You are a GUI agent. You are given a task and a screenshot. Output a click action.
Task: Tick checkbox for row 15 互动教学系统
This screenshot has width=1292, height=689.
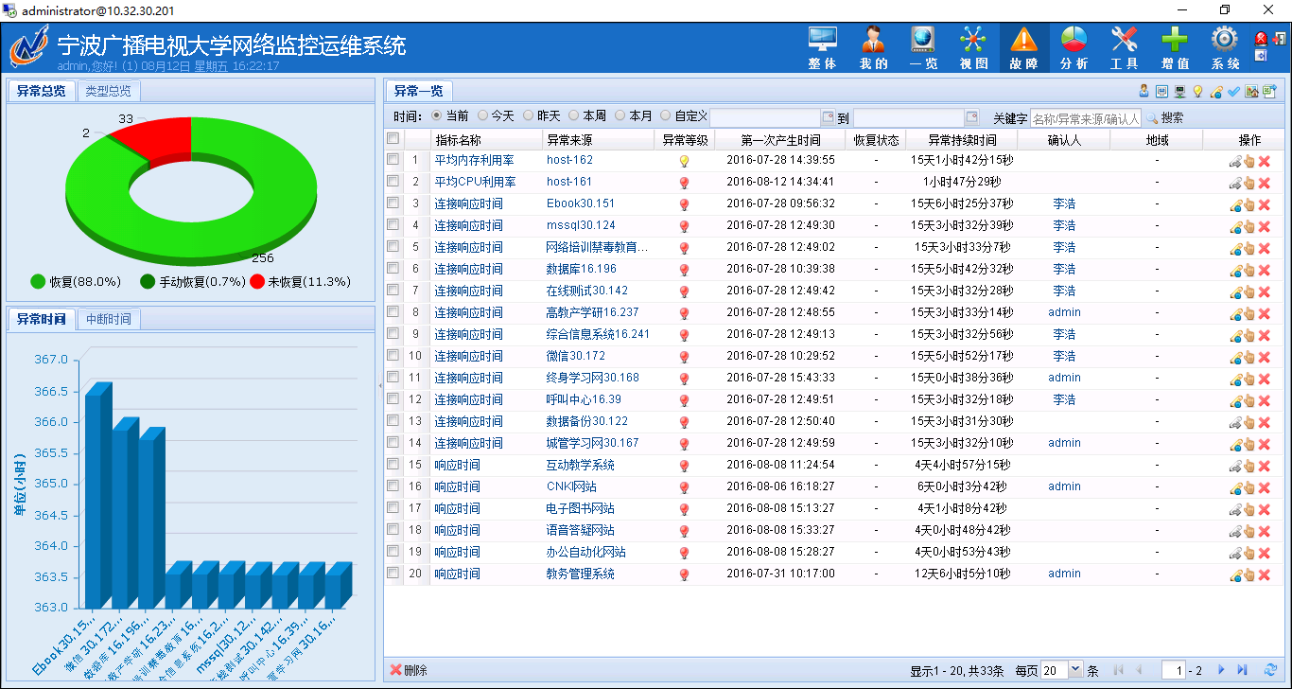(x=393, y=465)
